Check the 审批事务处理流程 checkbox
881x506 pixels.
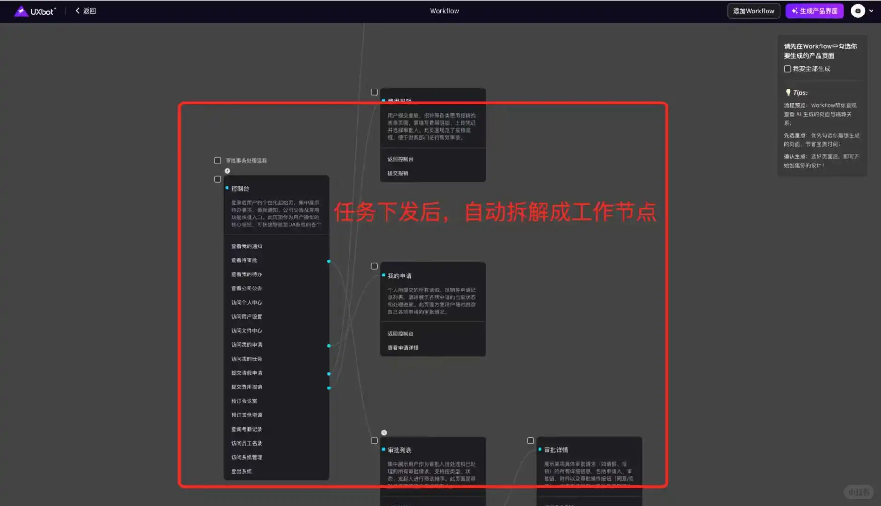(217, 160)
